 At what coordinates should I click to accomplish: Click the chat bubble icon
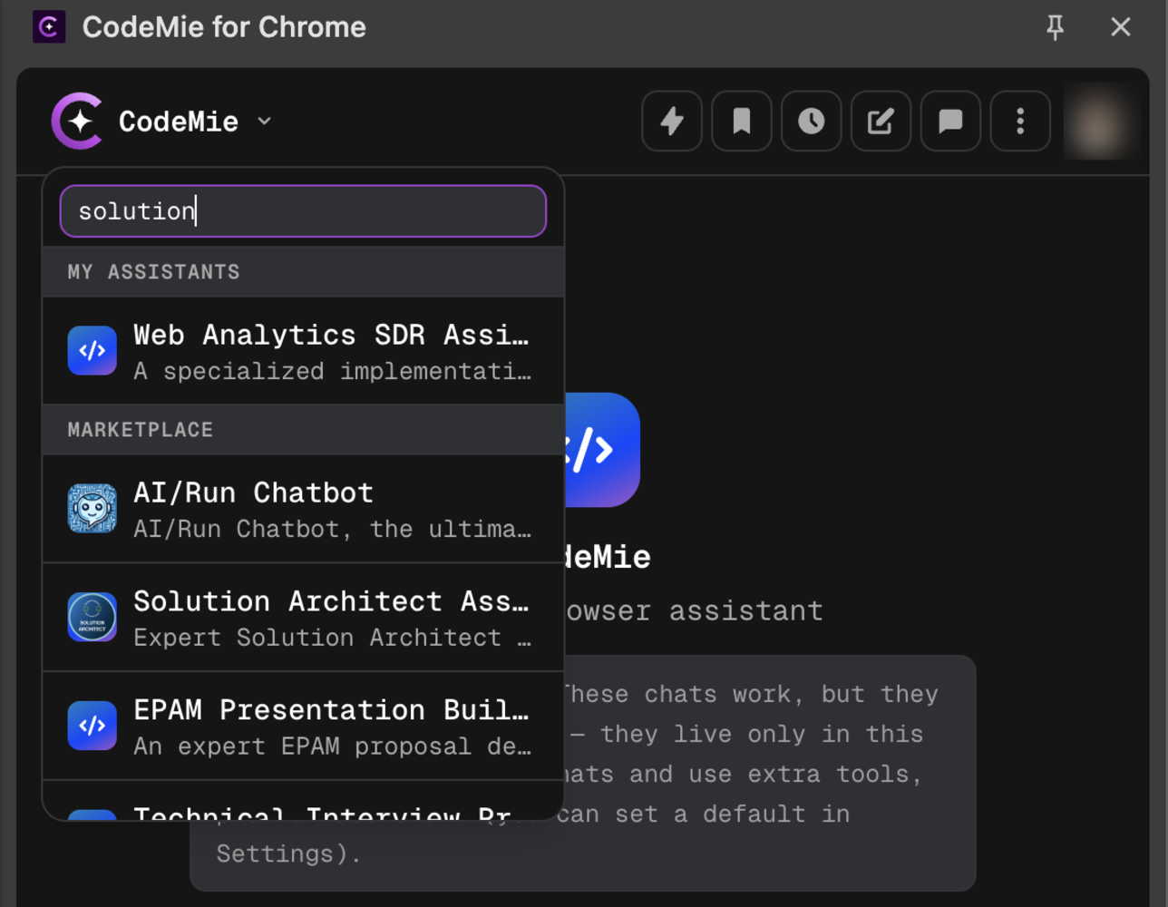click(x=950, y=121)
